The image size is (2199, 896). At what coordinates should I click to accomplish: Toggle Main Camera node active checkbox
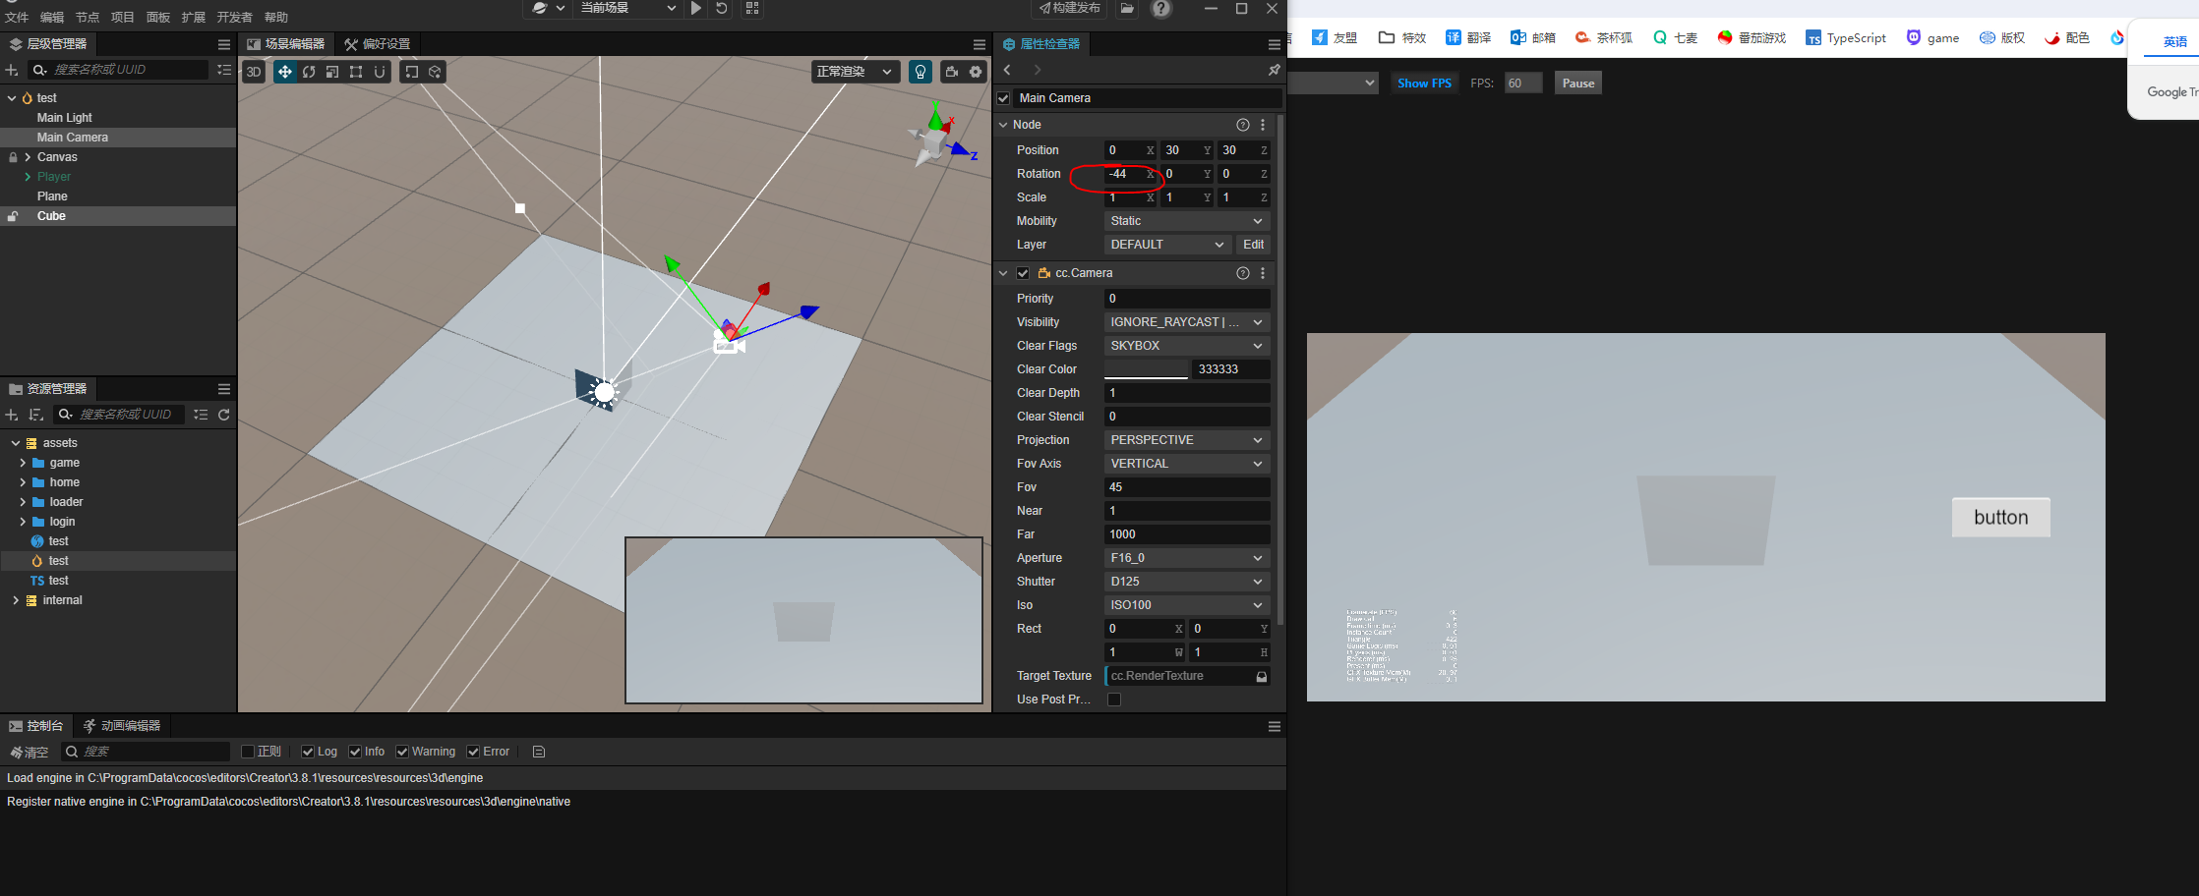click(1003, 98)
